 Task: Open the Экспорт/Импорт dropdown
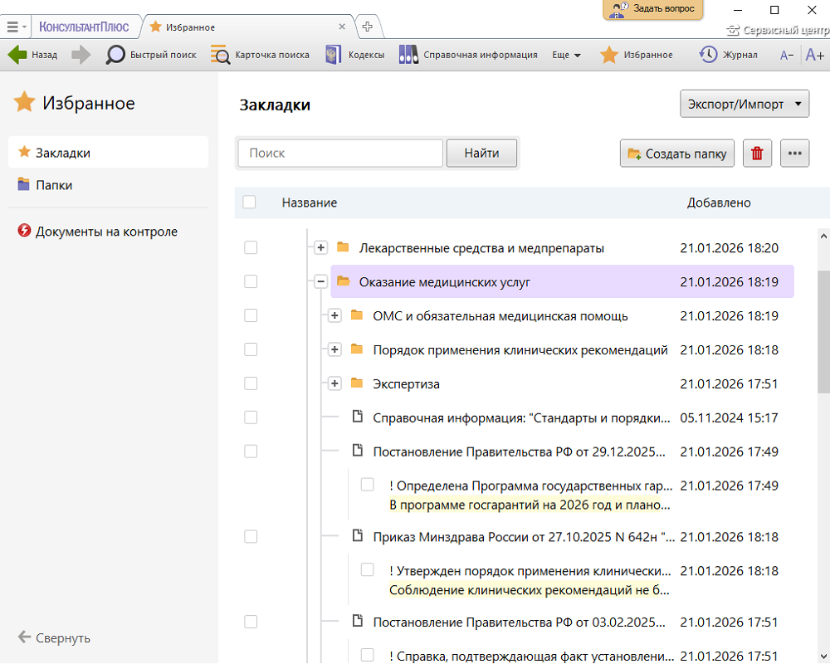pyautogui.click(x=745, y=105)
